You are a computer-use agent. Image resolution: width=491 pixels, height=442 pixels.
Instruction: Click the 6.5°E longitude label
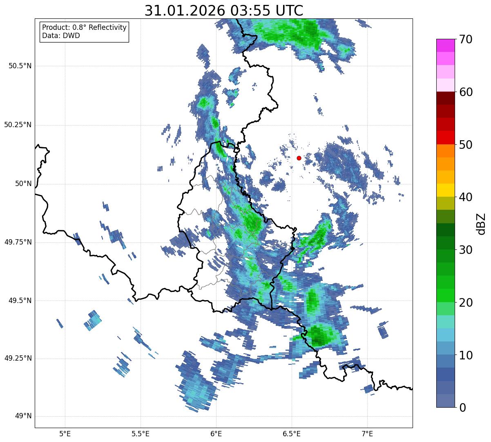(x=292, y=433)
